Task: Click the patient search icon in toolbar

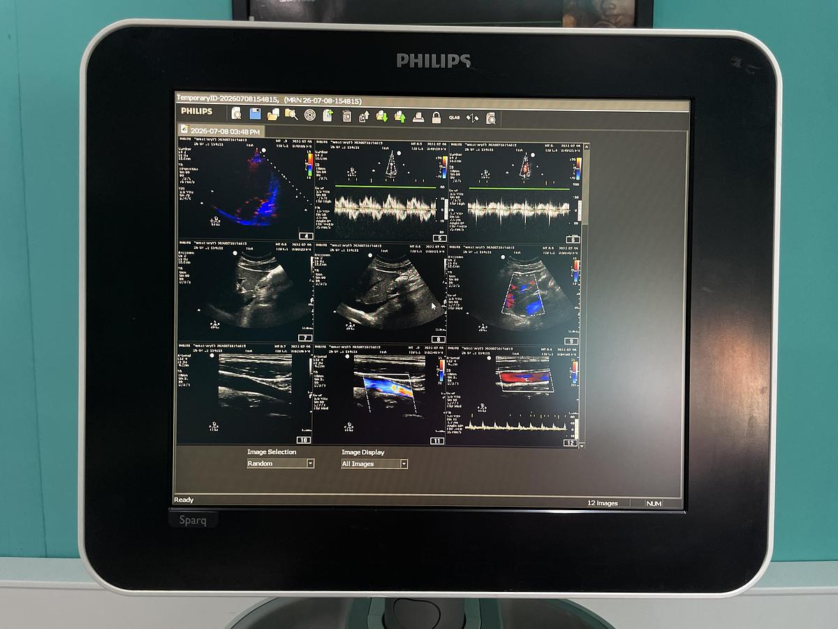Action: pos(236,114)
